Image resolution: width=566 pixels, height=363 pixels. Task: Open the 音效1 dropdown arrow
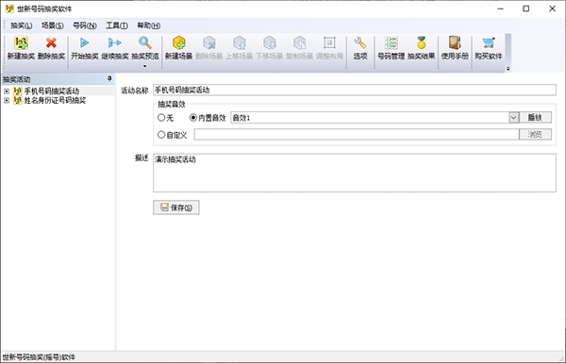[x=514, y=118]
